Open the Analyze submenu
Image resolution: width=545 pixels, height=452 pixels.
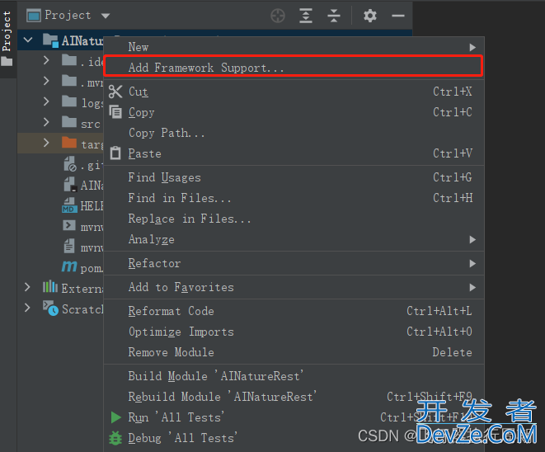294,239
